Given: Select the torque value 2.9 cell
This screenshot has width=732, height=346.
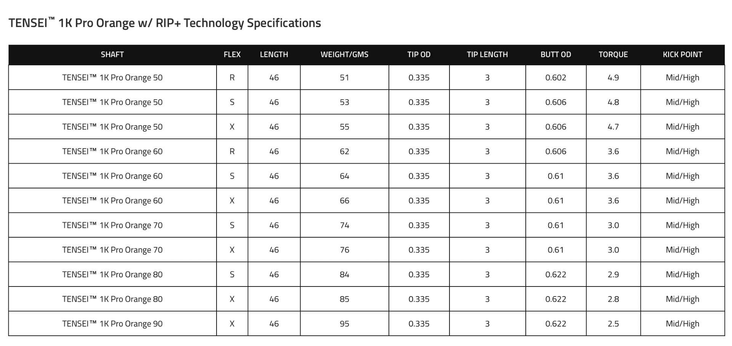Looking at the screenshot, I should (x=613, y=274).
